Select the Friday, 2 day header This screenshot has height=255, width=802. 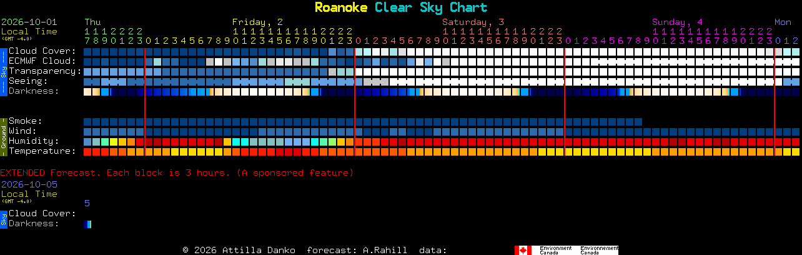(257, 22)
